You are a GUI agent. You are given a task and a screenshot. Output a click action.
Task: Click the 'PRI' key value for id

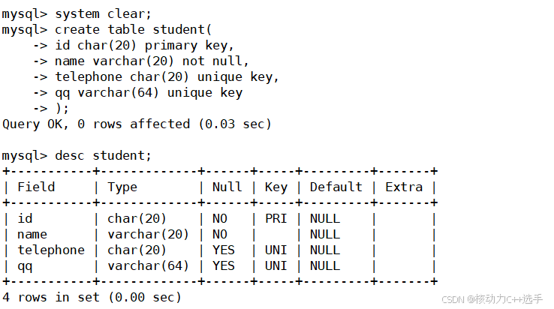click(x=276, y=218)
